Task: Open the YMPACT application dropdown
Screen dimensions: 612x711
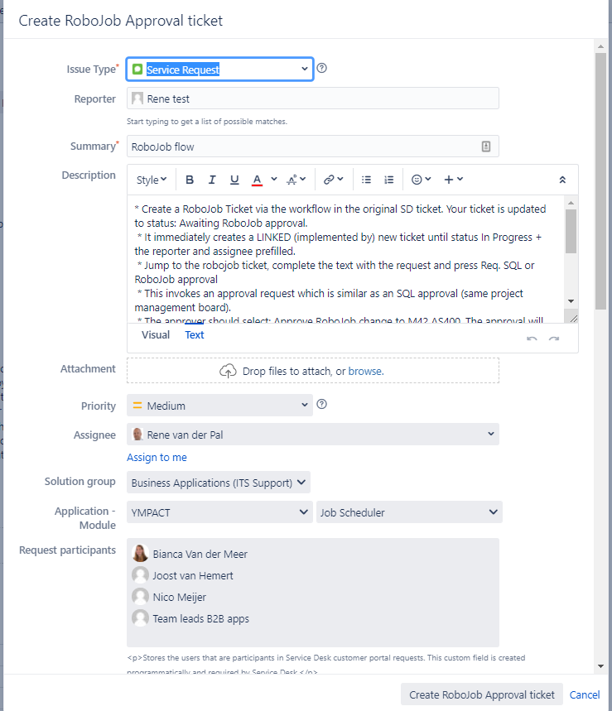Action: (219, 512)
